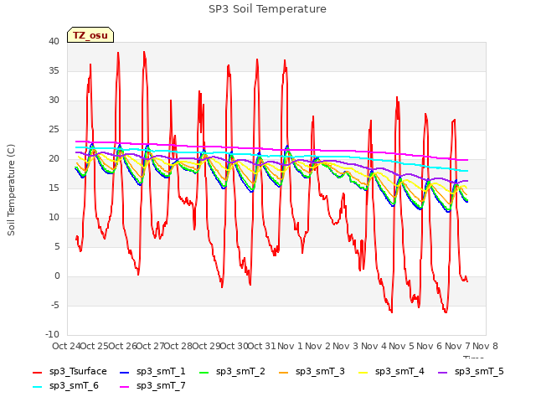Screen dimensions: 536x402
Task: Click the purple sp3_smT_5 legend swatch
Action: (x=443, y=373)
